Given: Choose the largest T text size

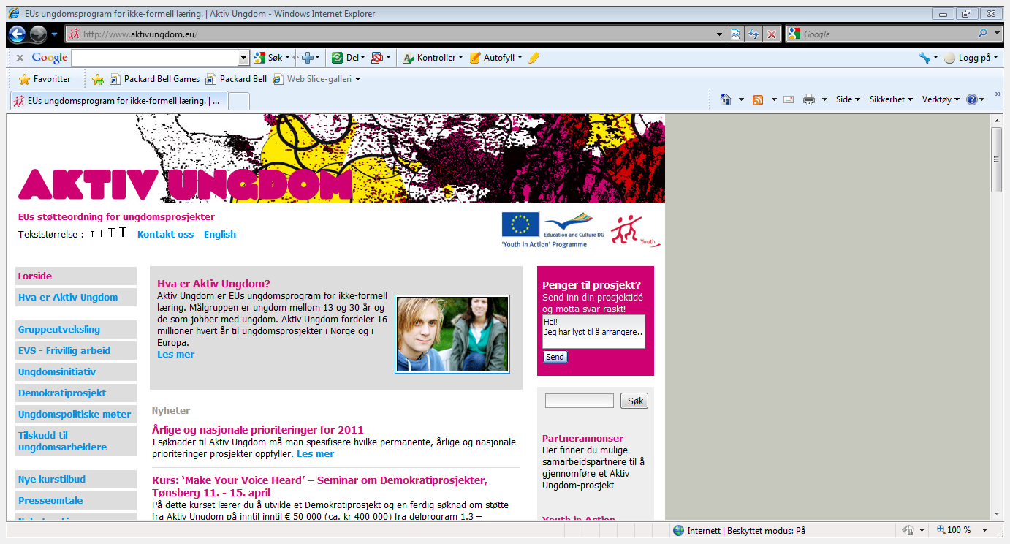Looking at the screenshot, I should pos(123,233).
